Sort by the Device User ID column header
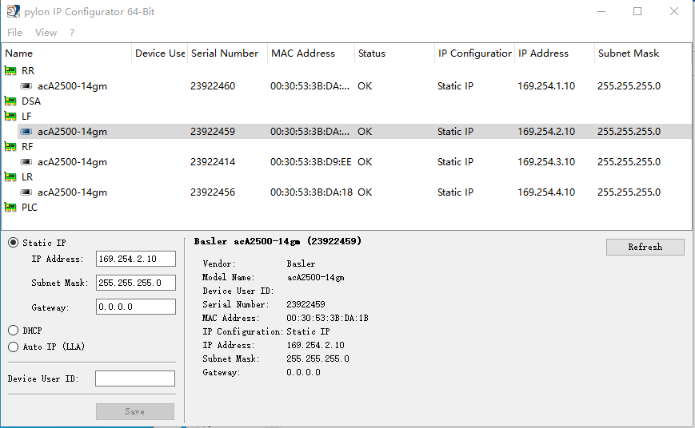This screenshot has width=695, height=428. coord(160,53)
